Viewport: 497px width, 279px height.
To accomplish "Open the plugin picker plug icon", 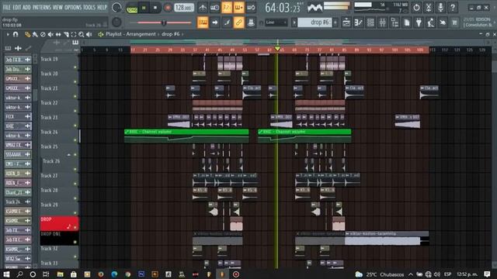I will (x=419, y=22).
